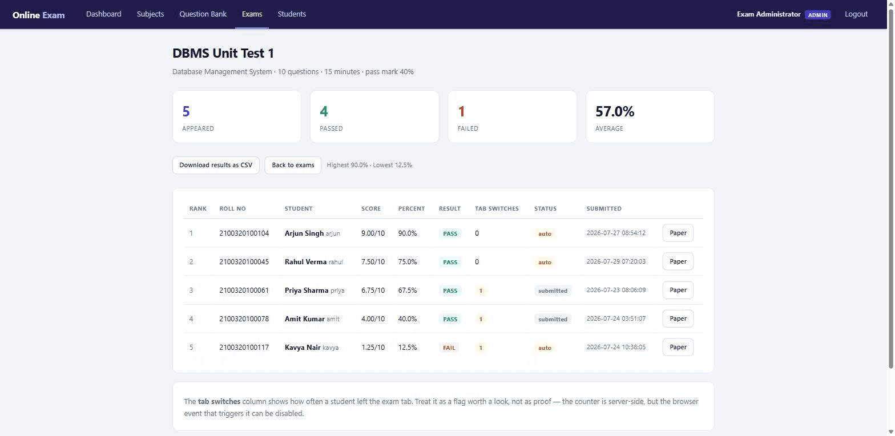Viewport: 895px width, 436px height.
Task: Click the SCORE column header
Action: pyautogui.click(x=371, y=208)
